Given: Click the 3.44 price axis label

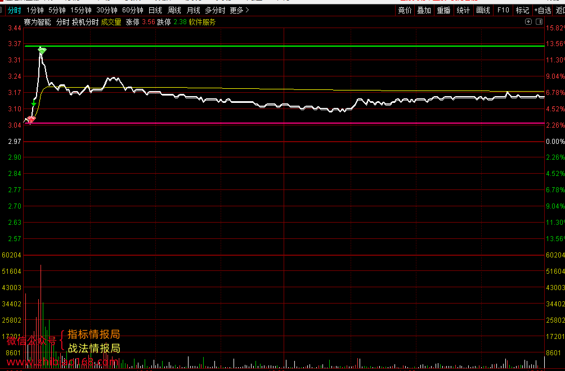Looking at the screenshot, I should pos(15,28).
